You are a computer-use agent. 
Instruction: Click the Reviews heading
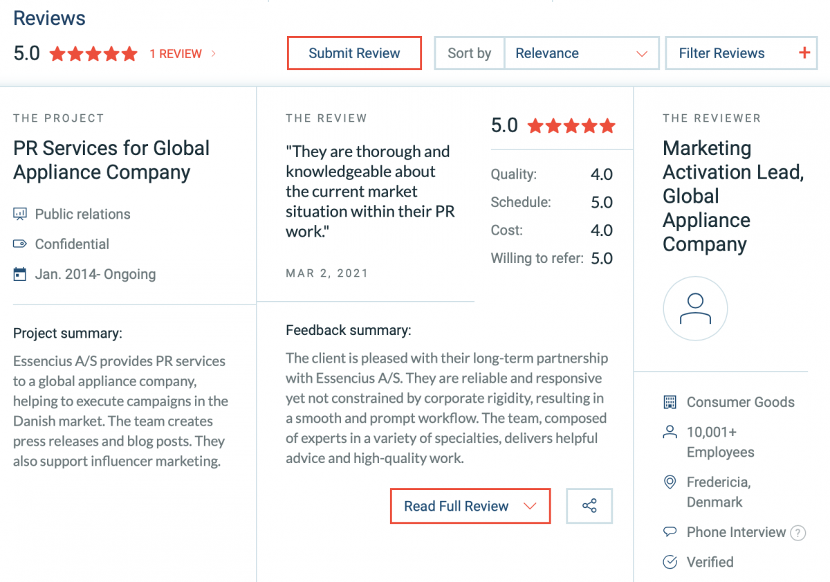click(x=49, y=18)
